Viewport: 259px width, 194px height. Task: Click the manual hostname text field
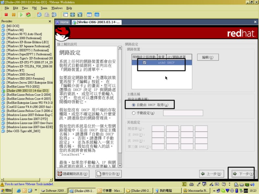[183, 113]
